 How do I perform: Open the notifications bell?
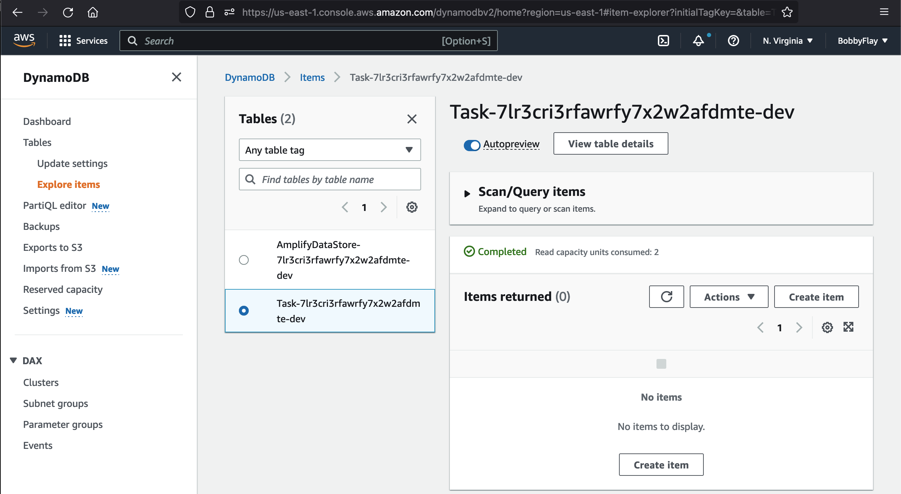pos(699,41)
